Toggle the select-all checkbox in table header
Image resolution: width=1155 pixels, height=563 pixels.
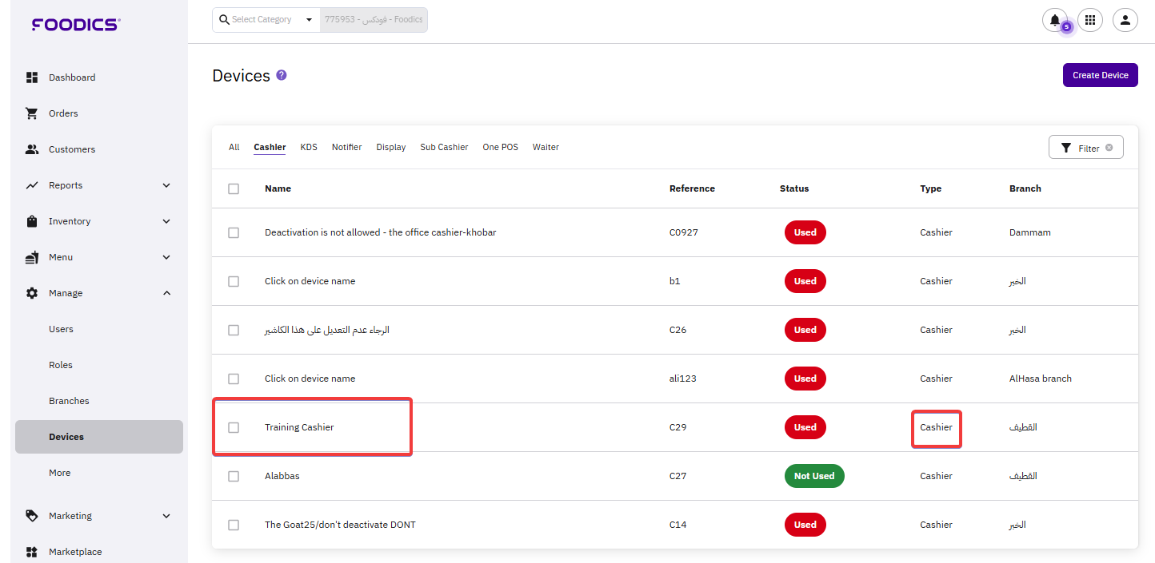tap(234, 188)
